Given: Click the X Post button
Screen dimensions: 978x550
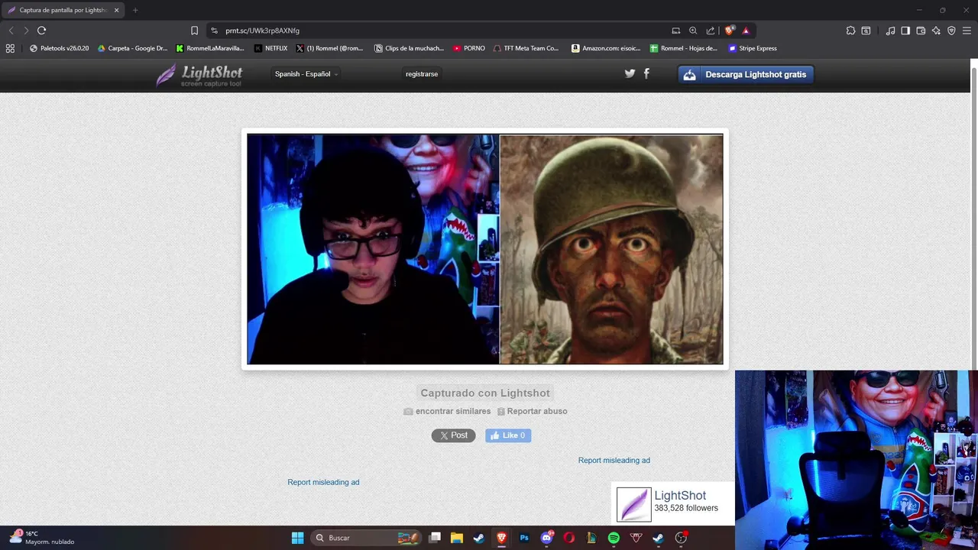Looking at the screenshot, I should click(453, 435).
